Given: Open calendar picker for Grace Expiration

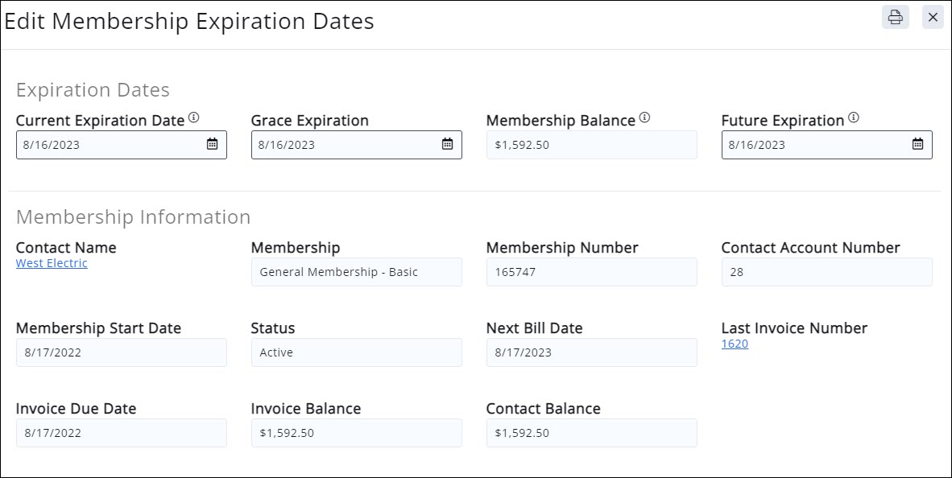Looking at the screenshot, I should pos(447,144).
